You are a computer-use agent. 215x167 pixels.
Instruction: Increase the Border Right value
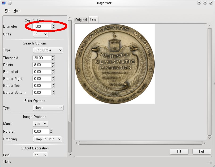(53, 78)
